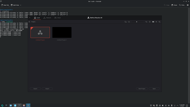190x107 pixels.
Task: Click the Export button
Action: point(35,89)
